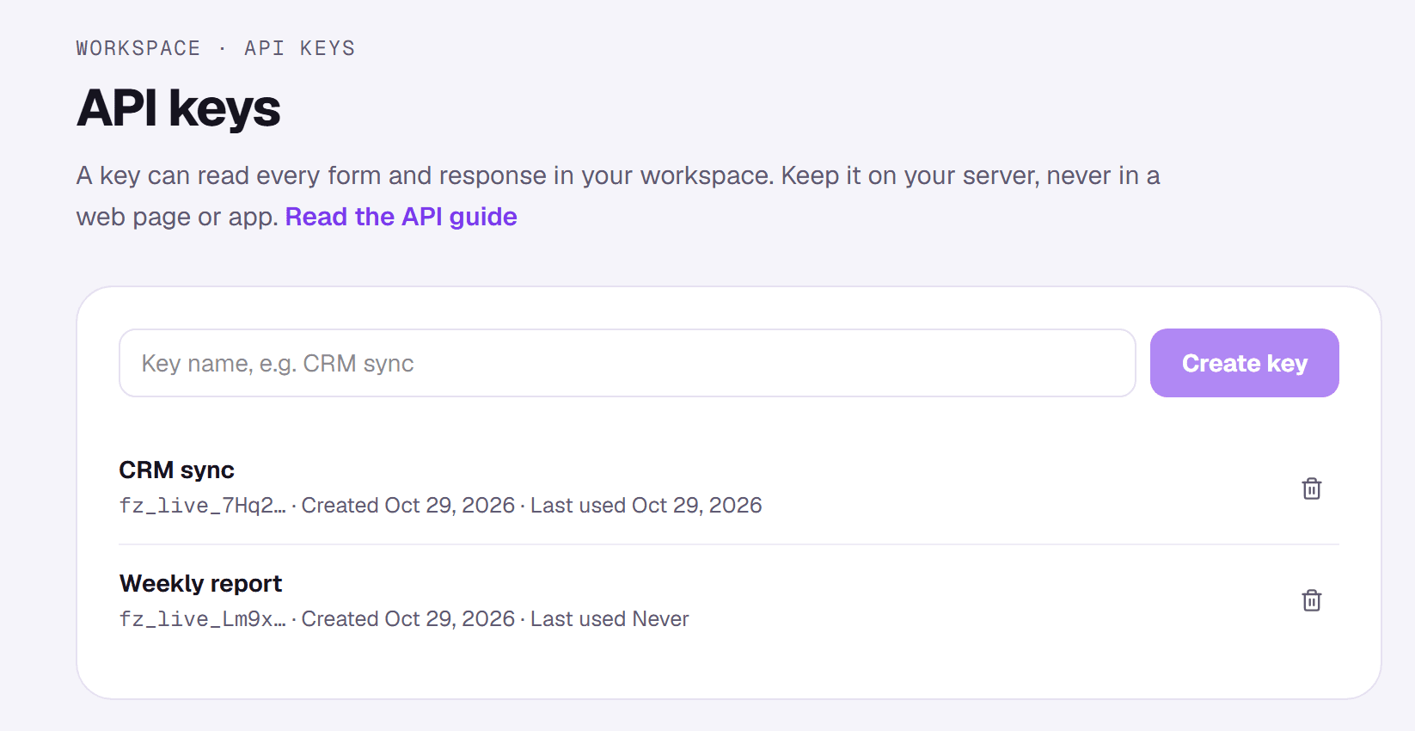Image resolution: width=1415 pixels, height=731 pixels.
Task: Open the Read the API guide link
Action: 401,217
